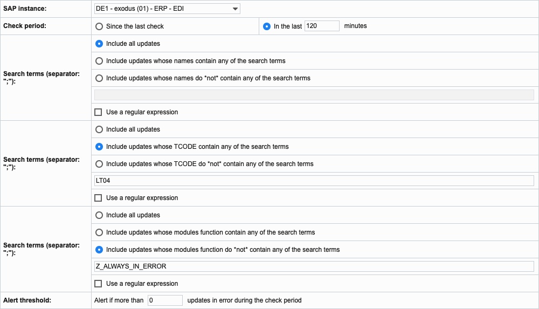The height and width of the screenshot is (309, 539).
Task: Enable regular expression below Z_ALWAYS_IN_ERROR field
Action: [98, 284]
